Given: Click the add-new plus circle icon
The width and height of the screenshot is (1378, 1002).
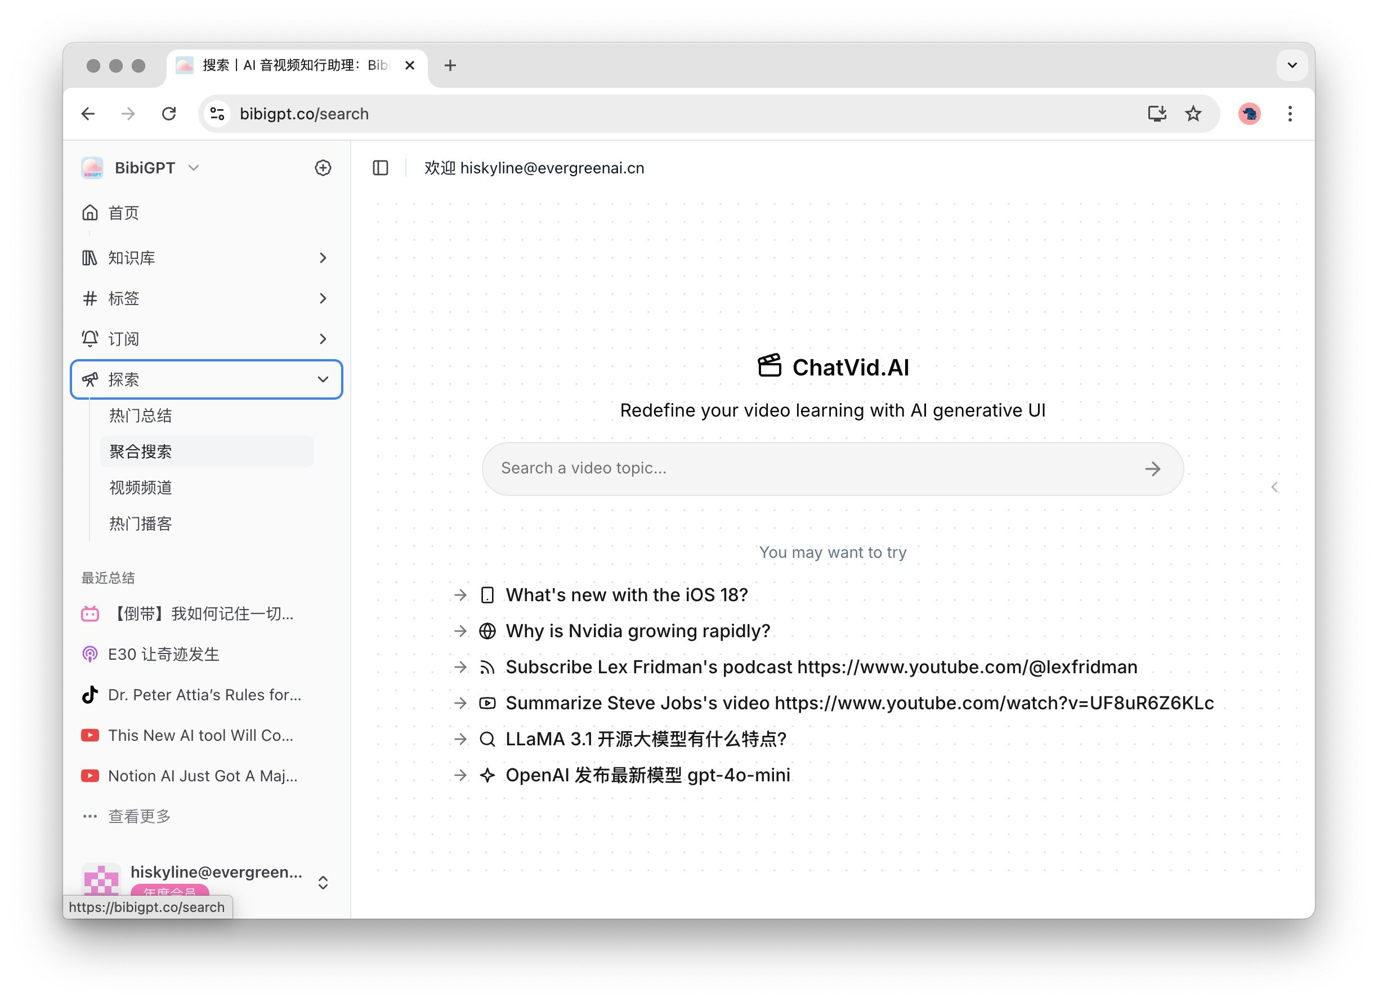Looking at the screenshot, I should click(x=323, y=168).
